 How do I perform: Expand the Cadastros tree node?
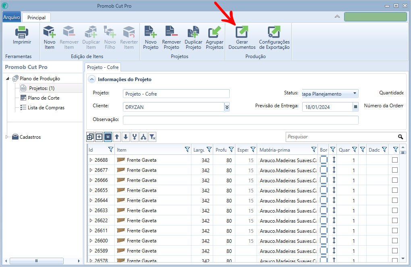7,137
